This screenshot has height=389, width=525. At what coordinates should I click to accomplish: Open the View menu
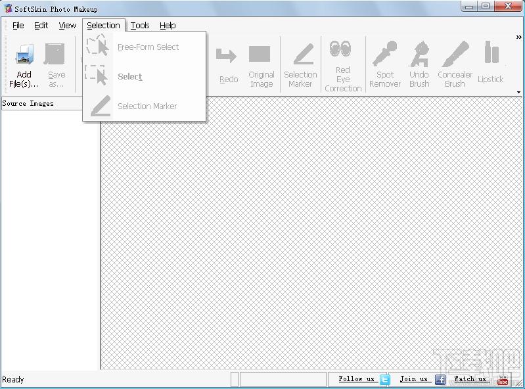[67, 26]
